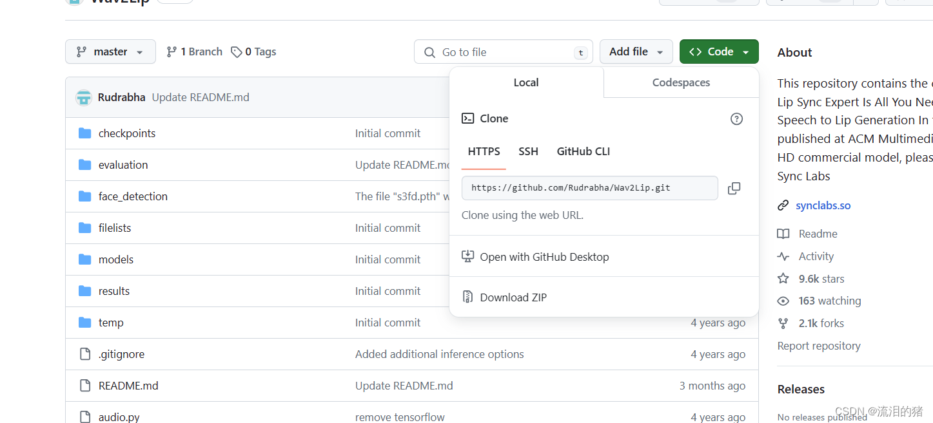Open the results folder
933x423 pixels.
tap(114, 291)
